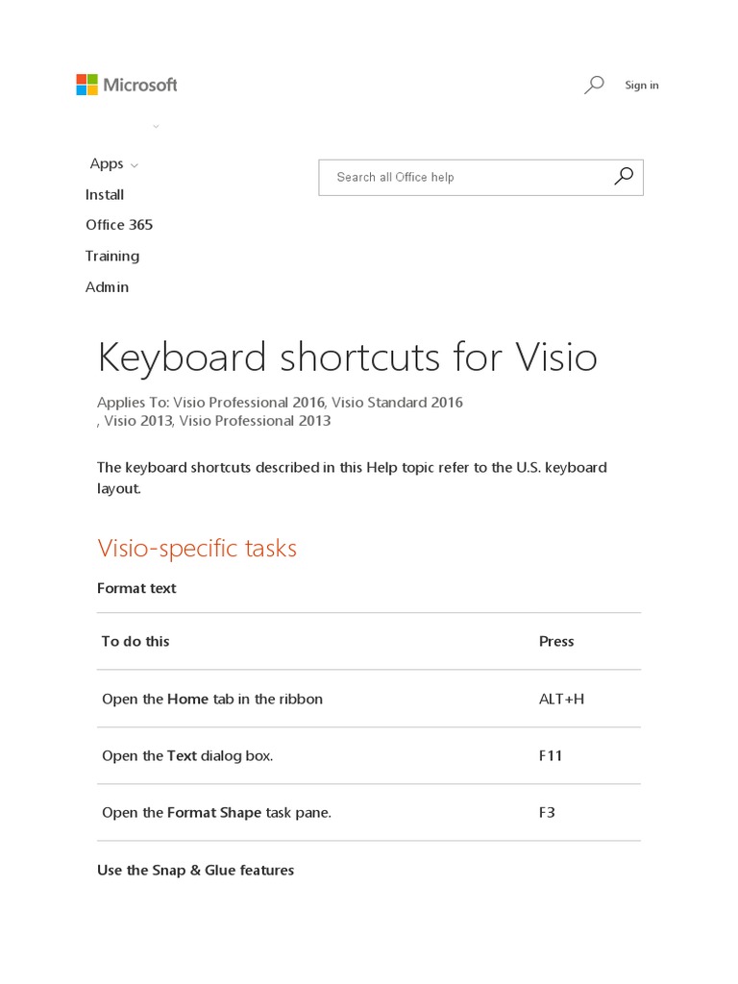Open the header search magnifier icon

tap(594, 85)
